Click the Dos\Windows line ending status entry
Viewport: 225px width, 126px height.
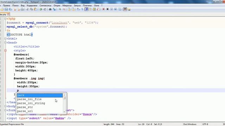(190, 124)
